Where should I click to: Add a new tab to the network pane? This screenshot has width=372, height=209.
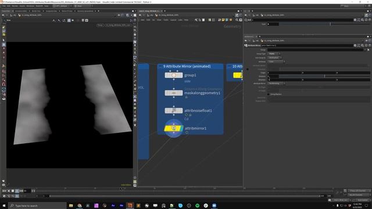[x=165, y=11]
